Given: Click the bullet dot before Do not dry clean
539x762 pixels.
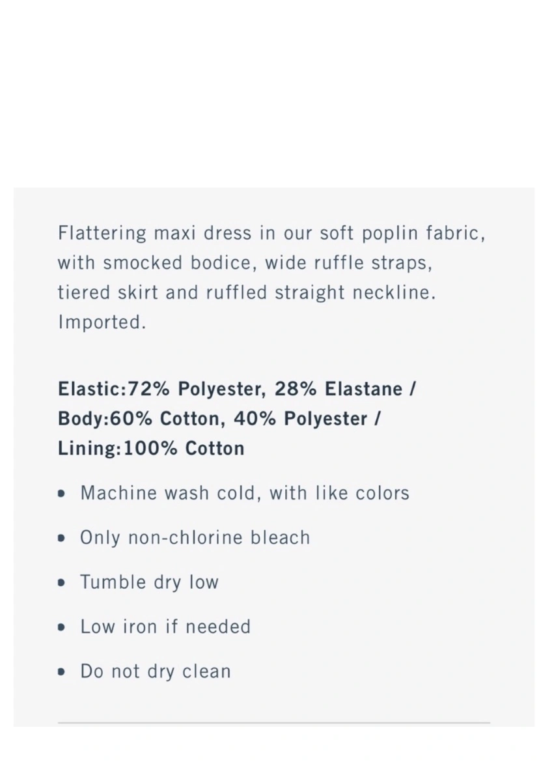Looking at the screenshot, I should 61,672.
